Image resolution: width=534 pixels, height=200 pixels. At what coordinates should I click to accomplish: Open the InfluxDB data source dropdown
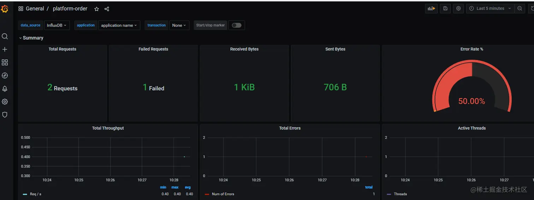coord(57,25)
